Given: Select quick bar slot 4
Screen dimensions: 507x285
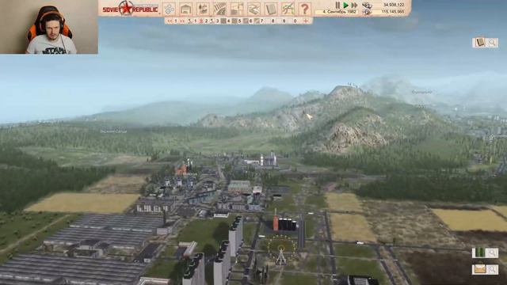Looking at the screenshot, I should [x=226, y=21].
